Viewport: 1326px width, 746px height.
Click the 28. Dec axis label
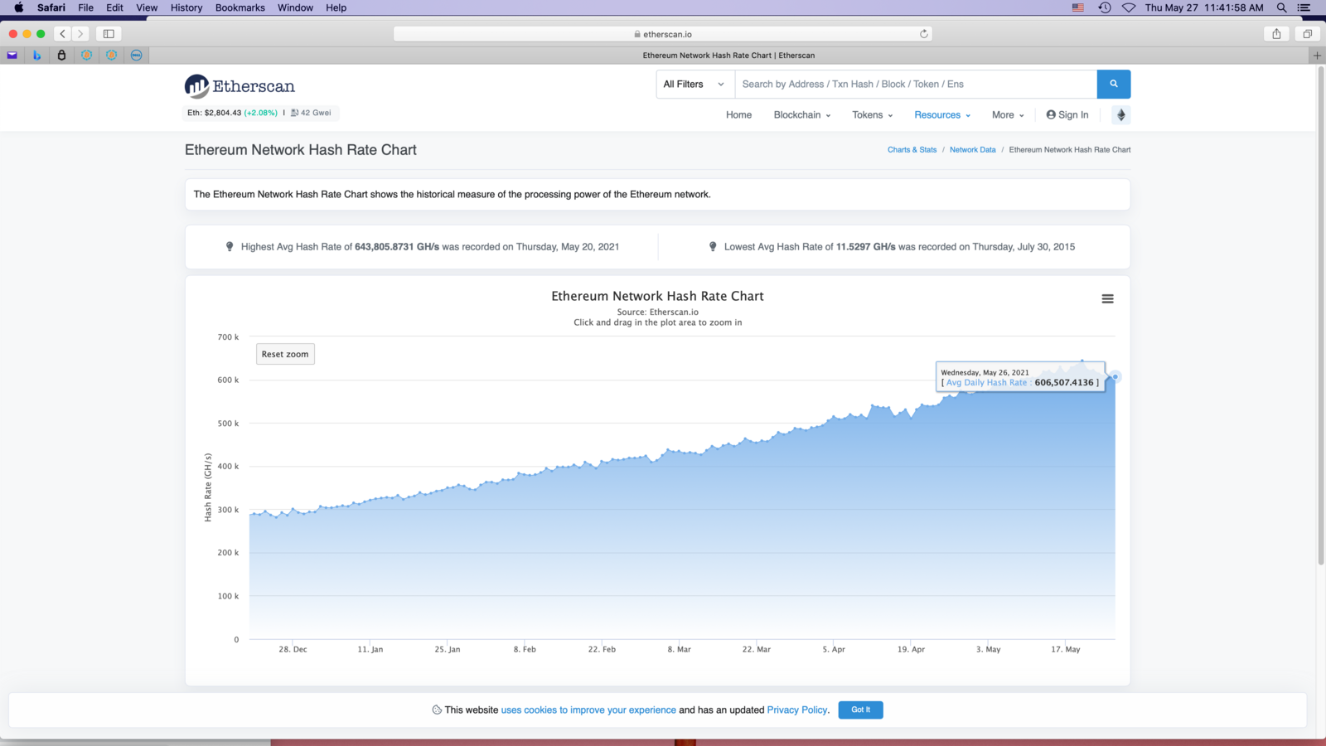click(x=293, y=649)
